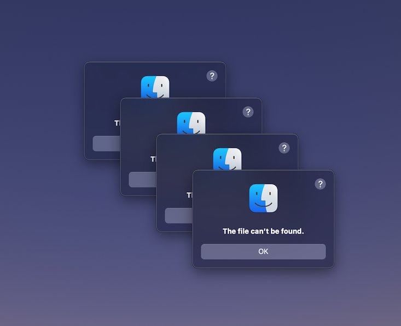
Task: Click the Finder icon in frontmost dialog
Action: pos(263,198)
